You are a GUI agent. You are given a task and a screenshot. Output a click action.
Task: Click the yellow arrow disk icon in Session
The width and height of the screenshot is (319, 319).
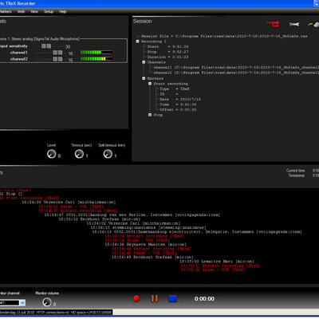[x=313, y=25]
